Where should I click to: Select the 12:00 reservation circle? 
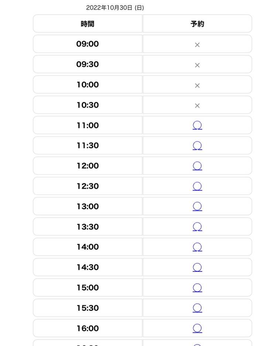point(197,166)
